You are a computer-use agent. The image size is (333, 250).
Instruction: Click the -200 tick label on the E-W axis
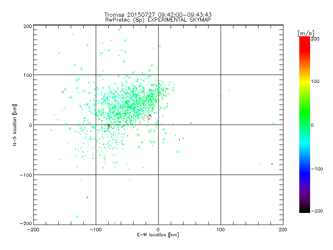coord(33,230)
